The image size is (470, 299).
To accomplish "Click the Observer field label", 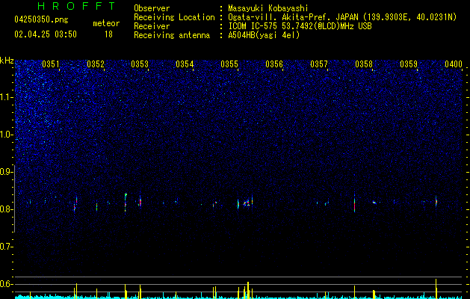I will (152, 8).
